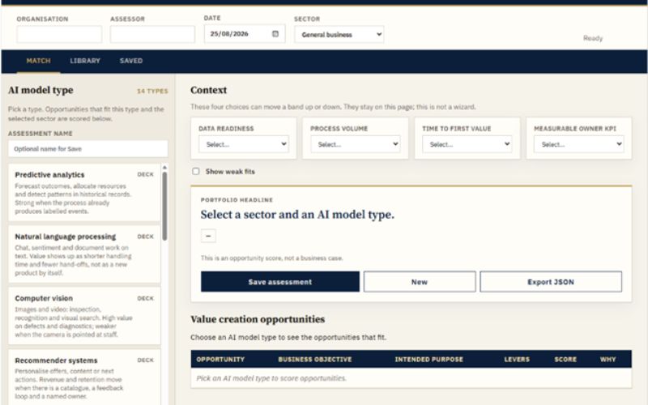Open the Time to First Value dropdown
The image size is (648, 405).
pyautogui.click(x=467, y=144)
